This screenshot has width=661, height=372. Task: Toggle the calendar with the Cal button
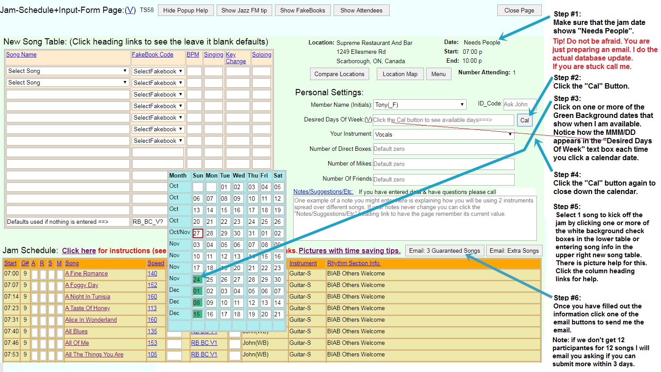pyautogui.click(x=524, y=120)
